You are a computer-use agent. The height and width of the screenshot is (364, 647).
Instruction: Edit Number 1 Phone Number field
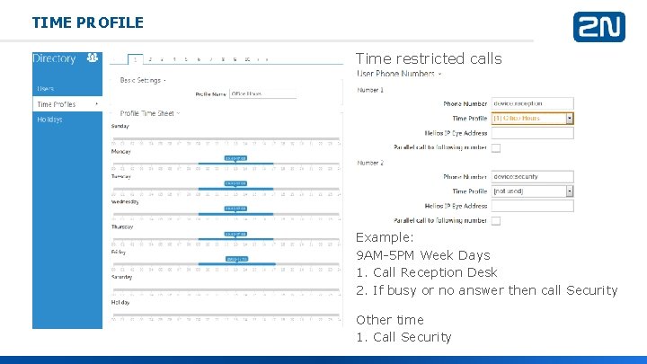(532, 103)
